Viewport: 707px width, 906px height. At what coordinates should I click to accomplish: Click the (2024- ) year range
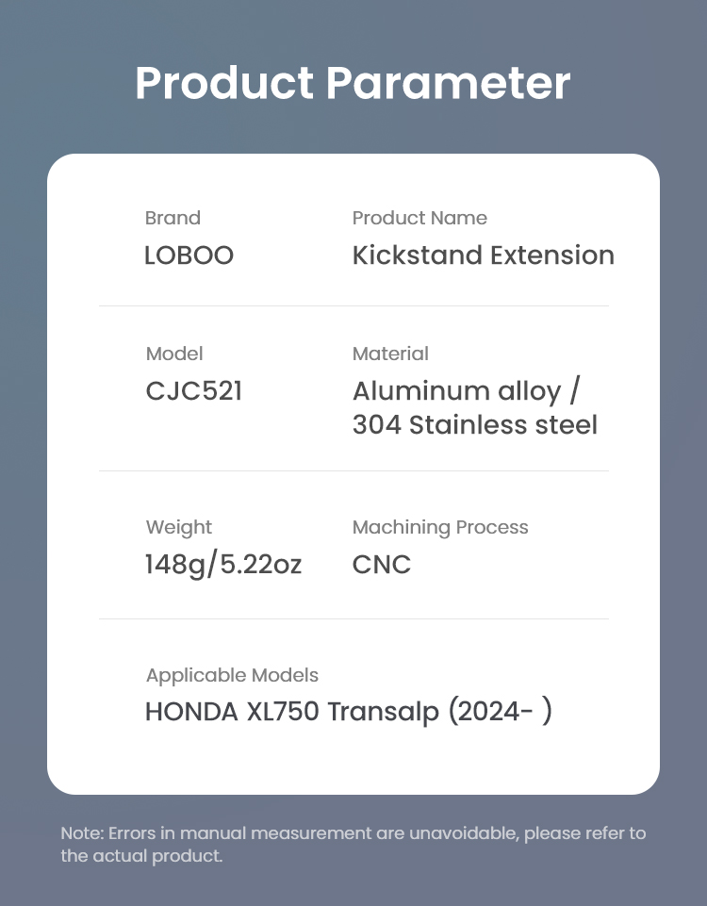[x=501, y=712]
